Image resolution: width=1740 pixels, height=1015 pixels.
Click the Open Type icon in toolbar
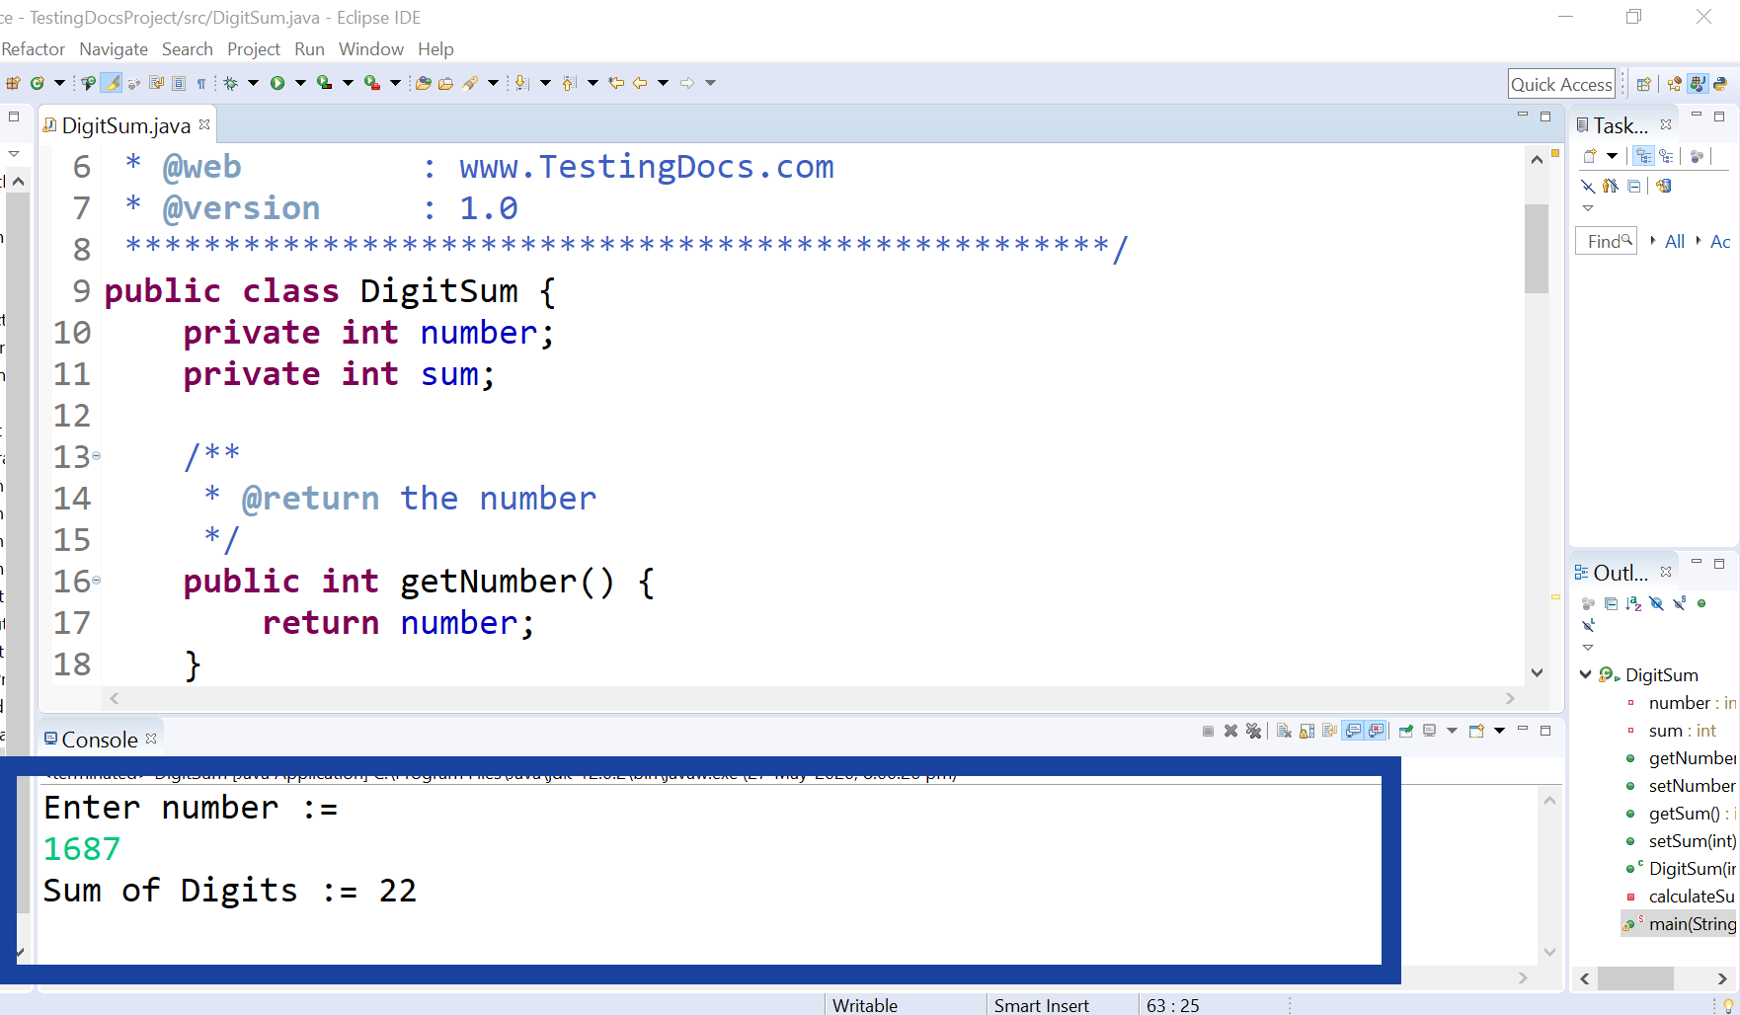423,83
